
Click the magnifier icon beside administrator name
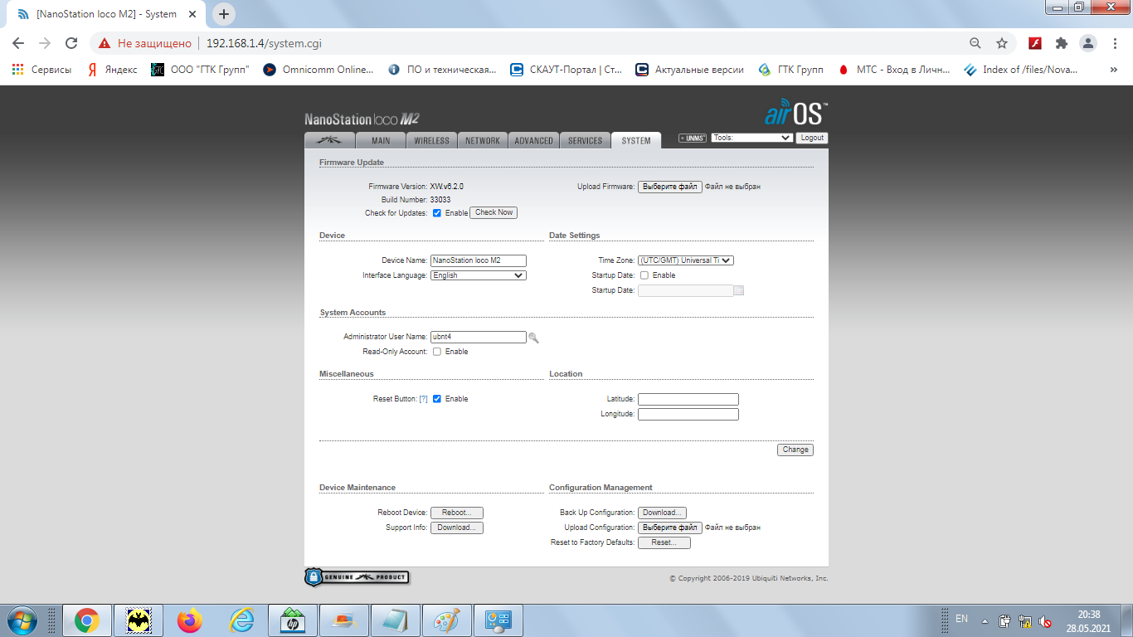(x=533, y=338)
